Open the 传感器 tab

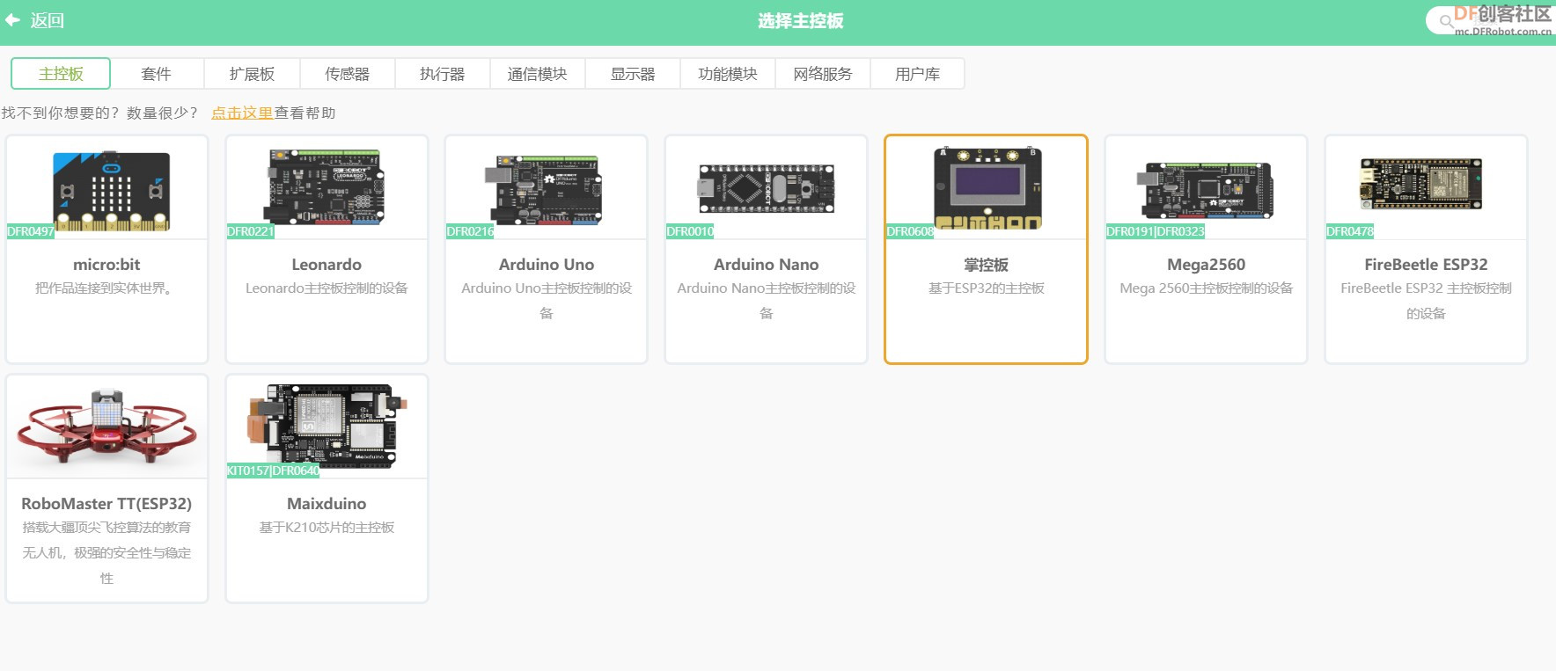(347, 74)
